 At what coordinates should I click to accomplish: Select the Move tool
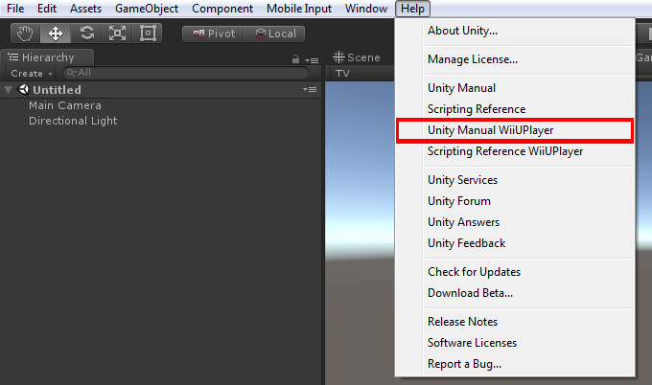pyautogui.click(x=56, y=34)
